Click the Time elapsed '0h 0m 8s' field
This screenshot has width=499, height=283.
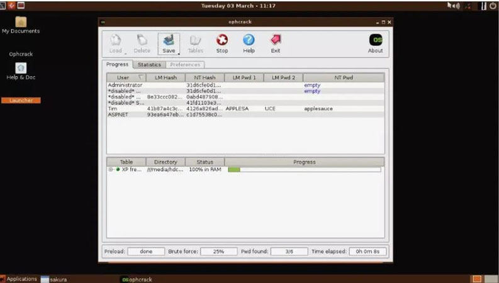(x=367, y=251)
